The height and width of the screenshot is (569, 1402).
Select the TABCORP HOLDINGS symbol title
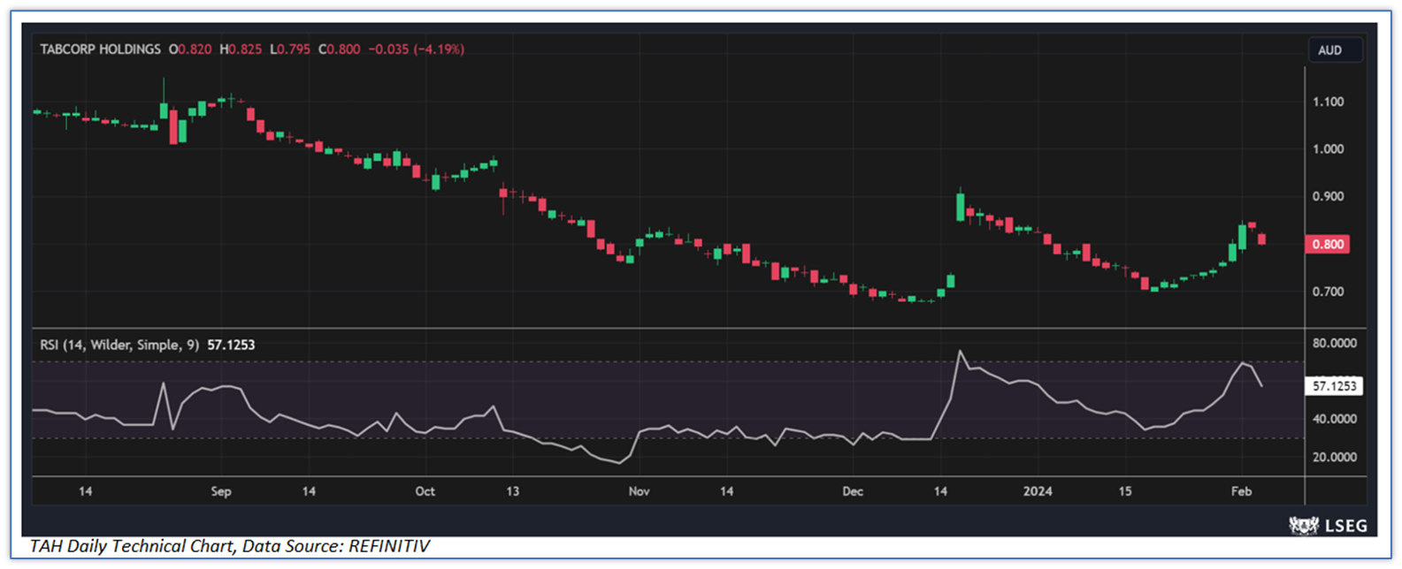100,49
